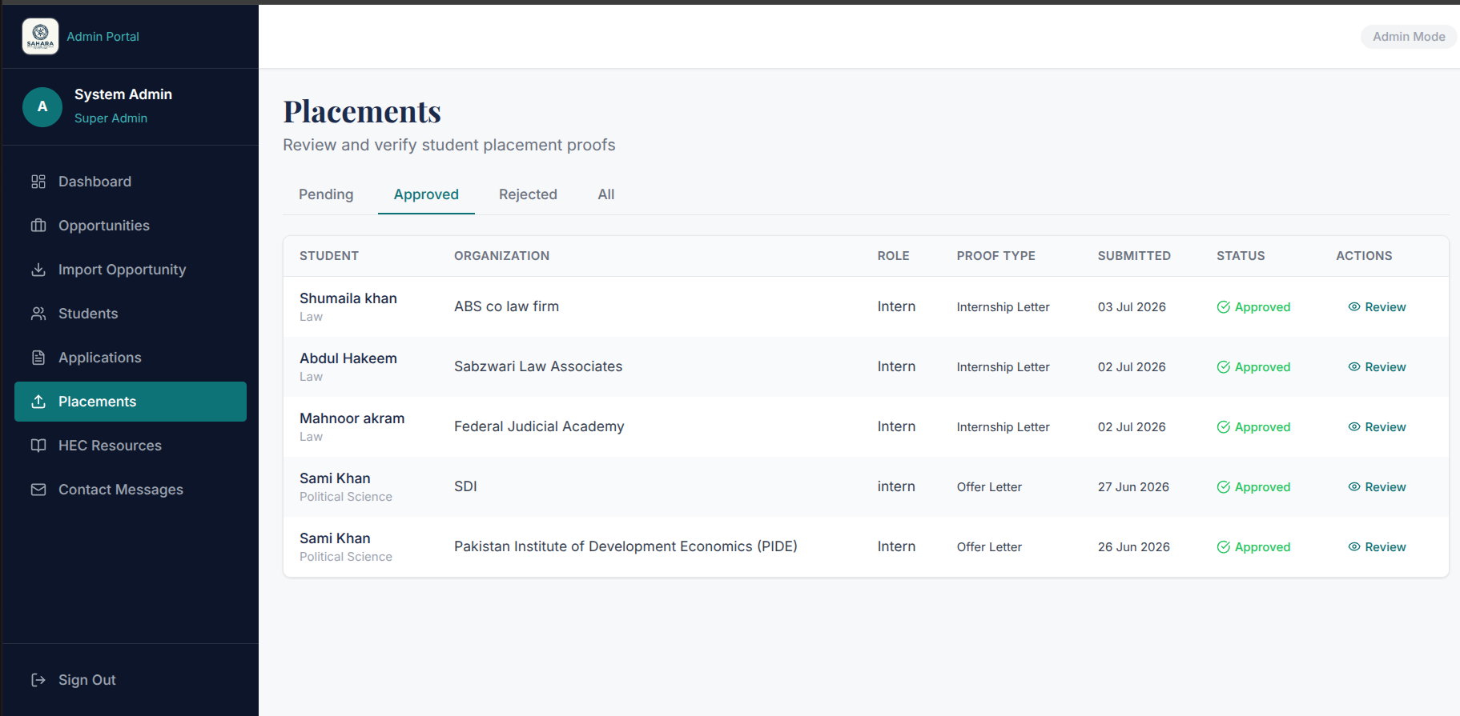Screen dimensions: 1460x716
Task: Open Placements in the sidebar
Action: [131, 402]
